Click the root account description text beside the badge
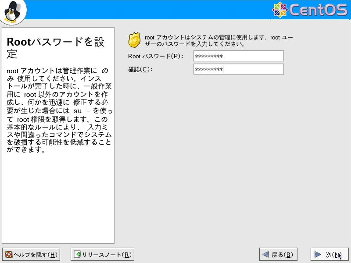 [x=218, y=40]
